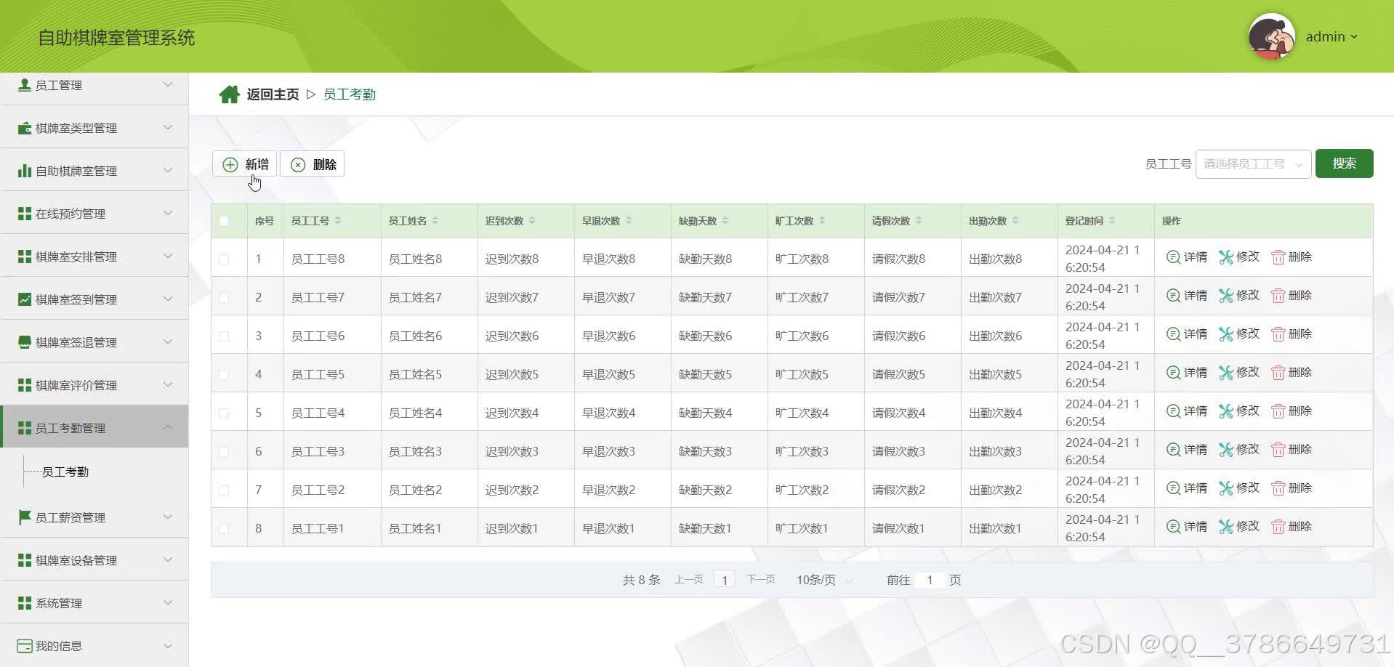Screen dimensions: 1394x667
Task: Click the 删除 button above the table
Action: tap(313, 164)
